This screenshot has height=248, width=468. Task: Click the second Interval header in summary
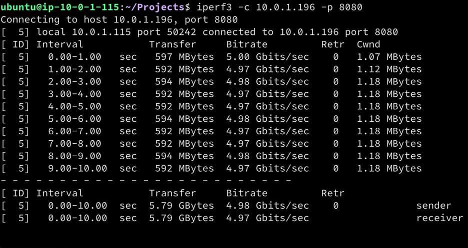(59, 193)
